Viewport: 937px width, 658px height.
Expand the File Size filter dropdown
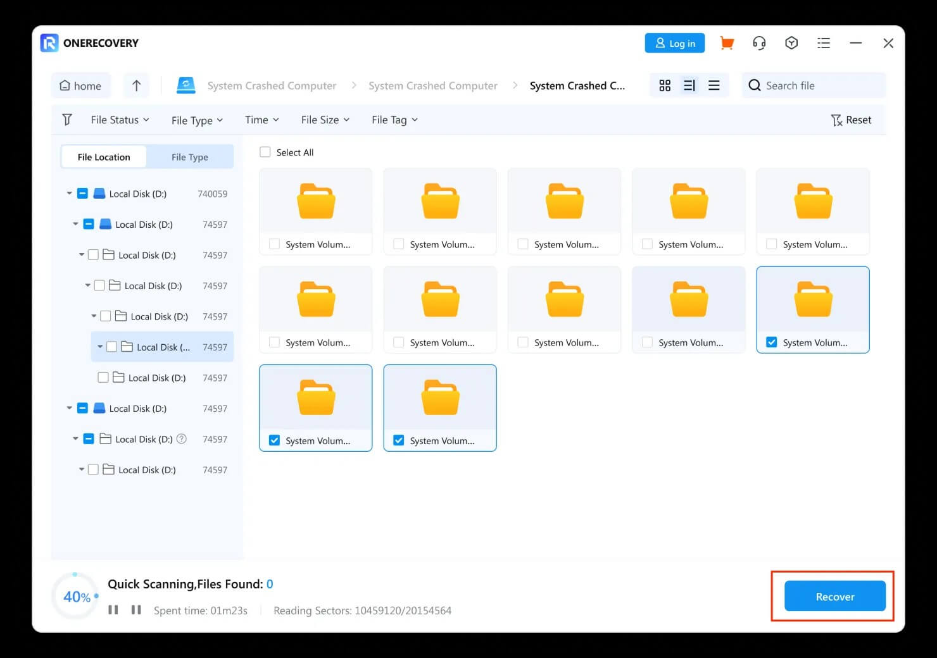click(325, 120)
